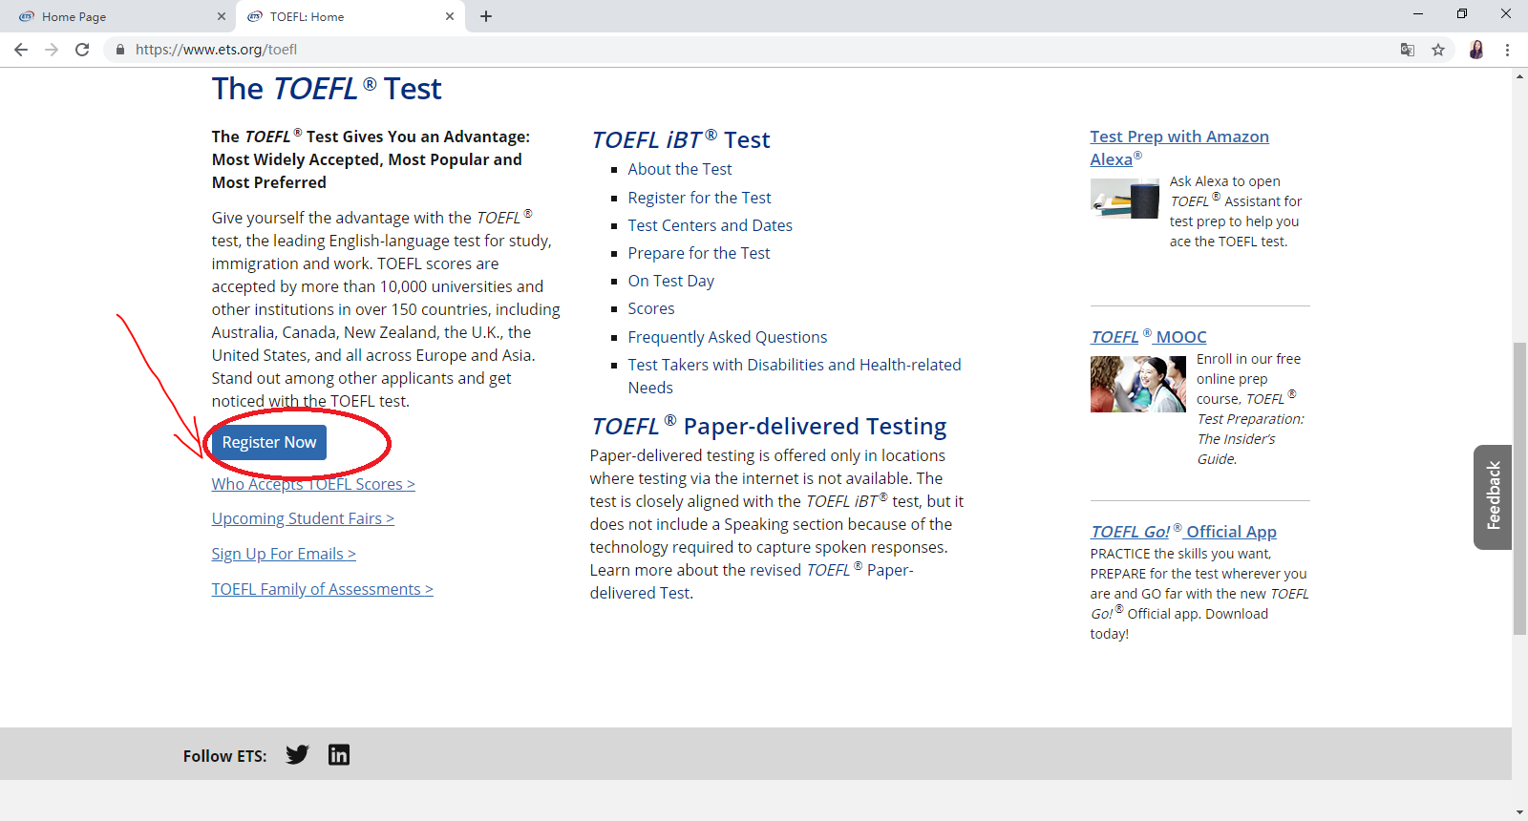1528x821 pixels.
Task: Open TOEFL Go! Official App link
Action: click(x=1183, y=532)
